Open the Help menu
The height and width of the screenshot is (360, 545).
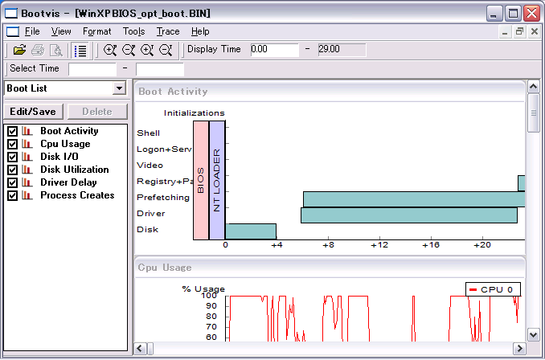point(200,31)
